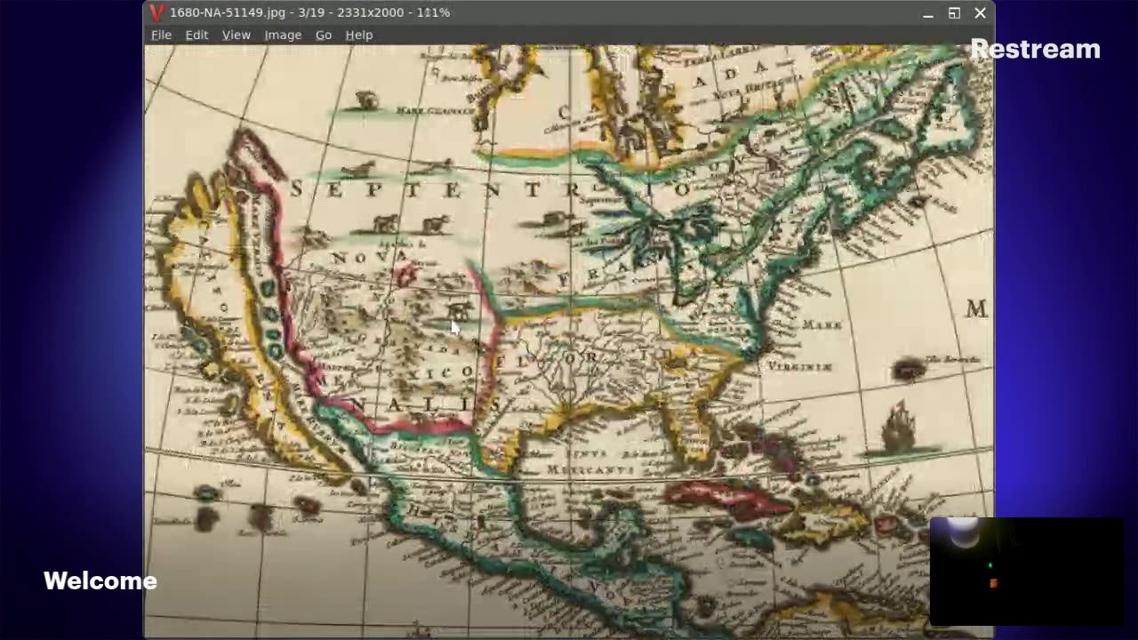Open the Go menu
Viewport: 1138px width, 640px height.
324,35
